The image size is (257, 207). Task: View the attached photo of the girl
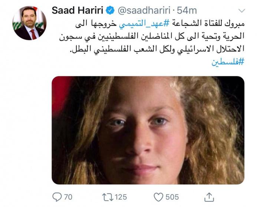[148, 130]
